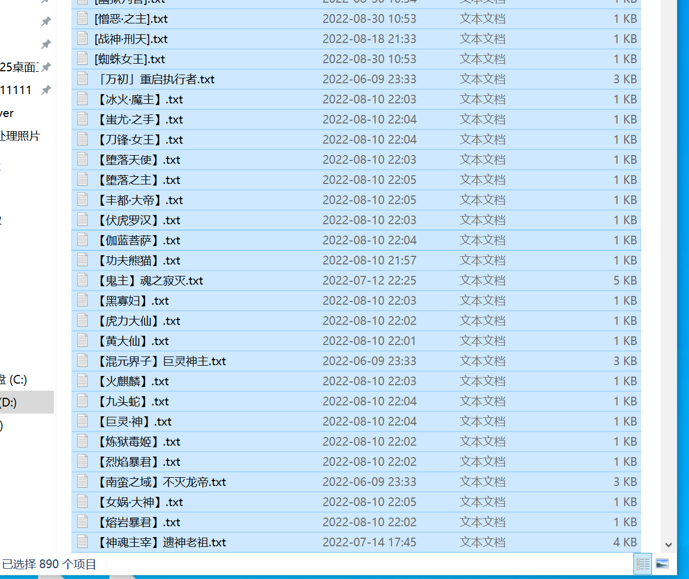The width and height of the screenshot is (689, 579).
Task: Switch to large thumbnails view icon
Action: point(662,564)
